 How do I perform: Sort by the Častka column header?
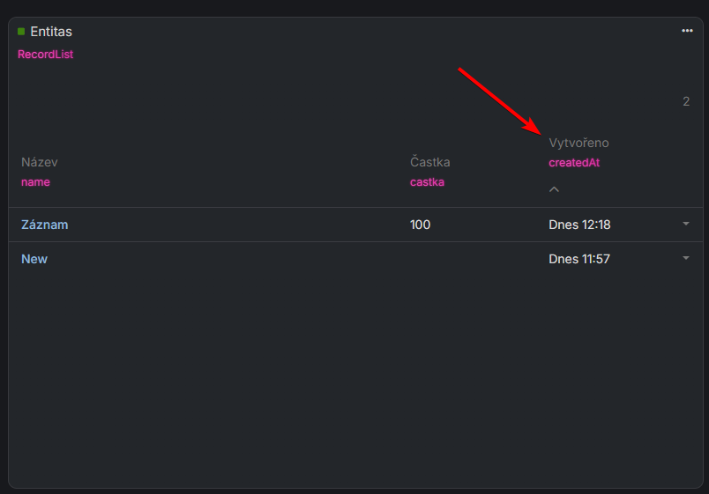[x=430, y=162]
